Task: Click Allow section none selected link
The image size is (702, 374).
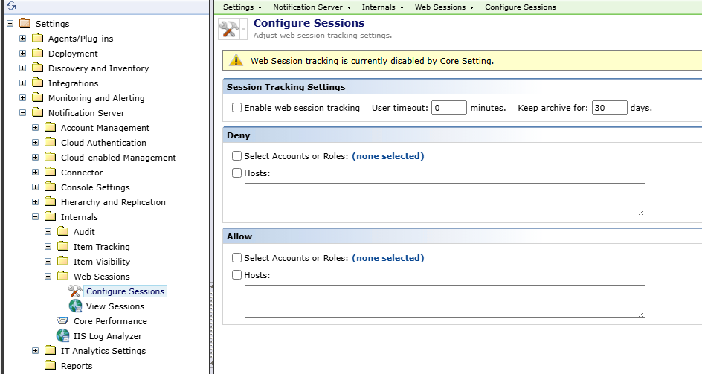Action: click(387, 258)
